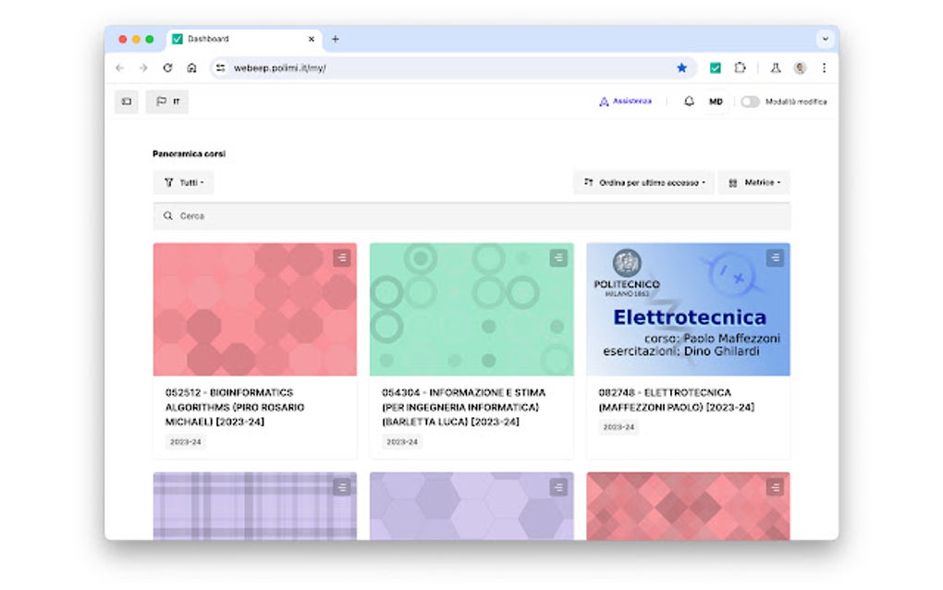
Task: Bookmark the page with the star icon
Action: click(x=682, y=68)
